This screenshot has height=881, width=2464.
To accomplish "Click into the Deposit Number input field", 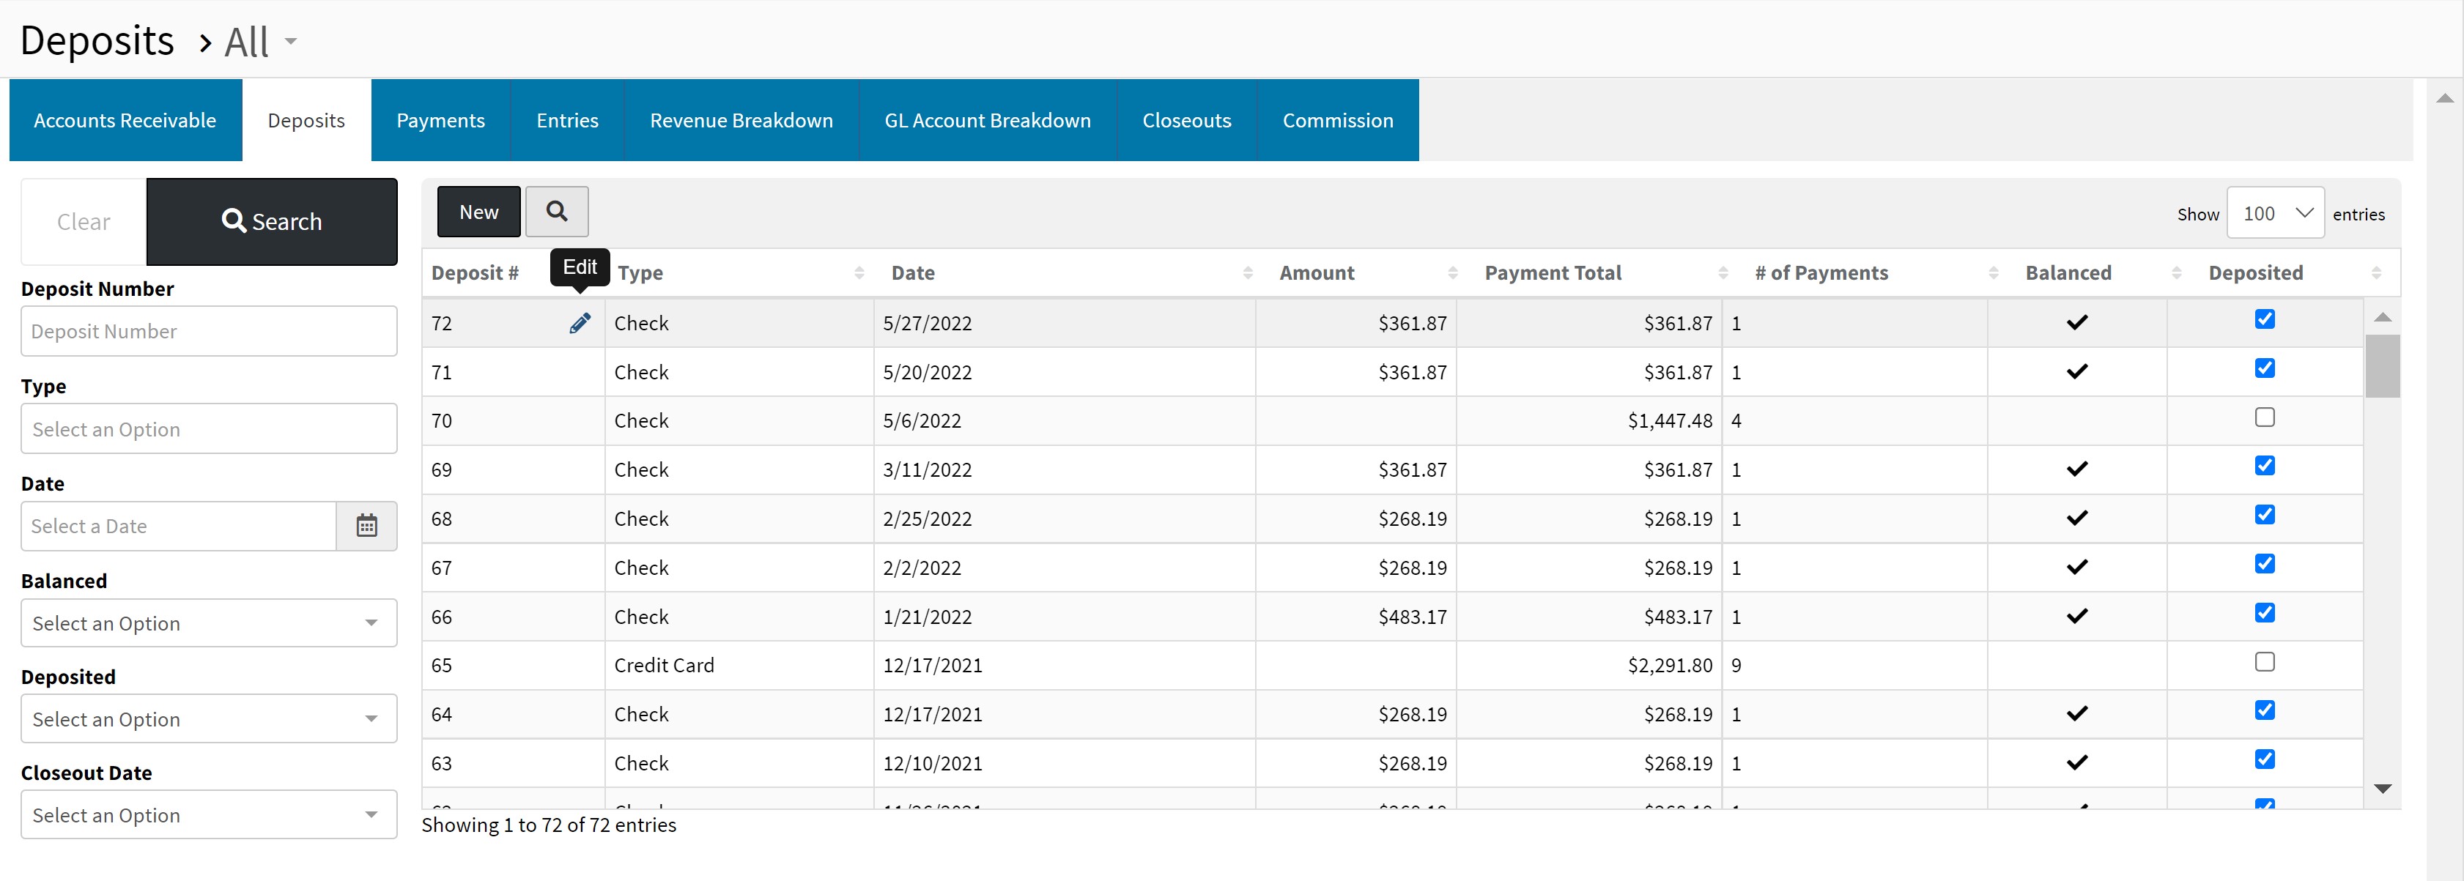I will click(209, 332).
